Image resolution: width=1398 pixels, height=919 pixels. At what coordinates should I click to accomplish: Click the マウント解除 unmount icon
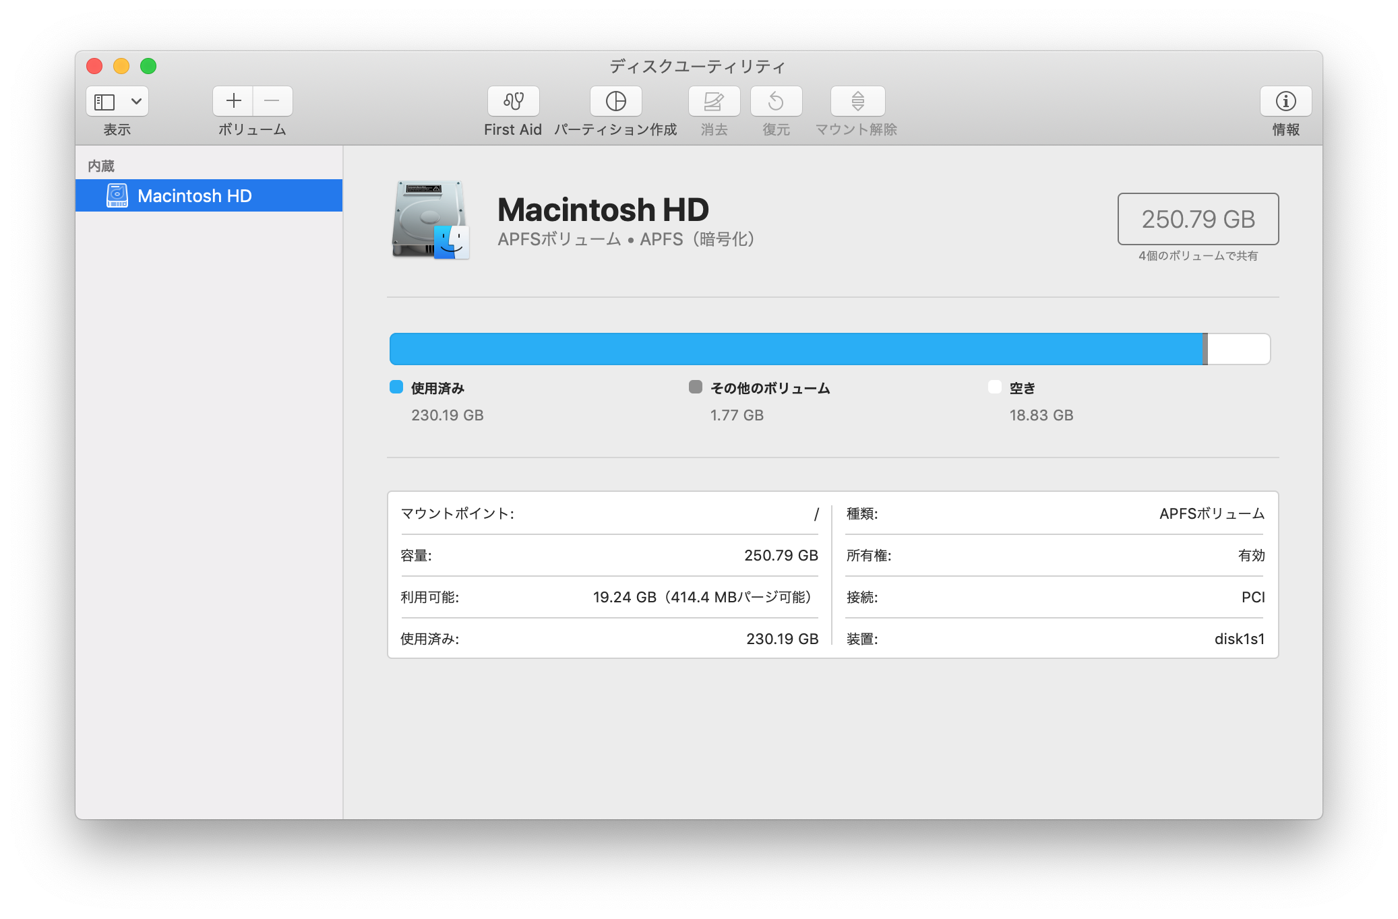pyautogui.click(x=857, y=101)
